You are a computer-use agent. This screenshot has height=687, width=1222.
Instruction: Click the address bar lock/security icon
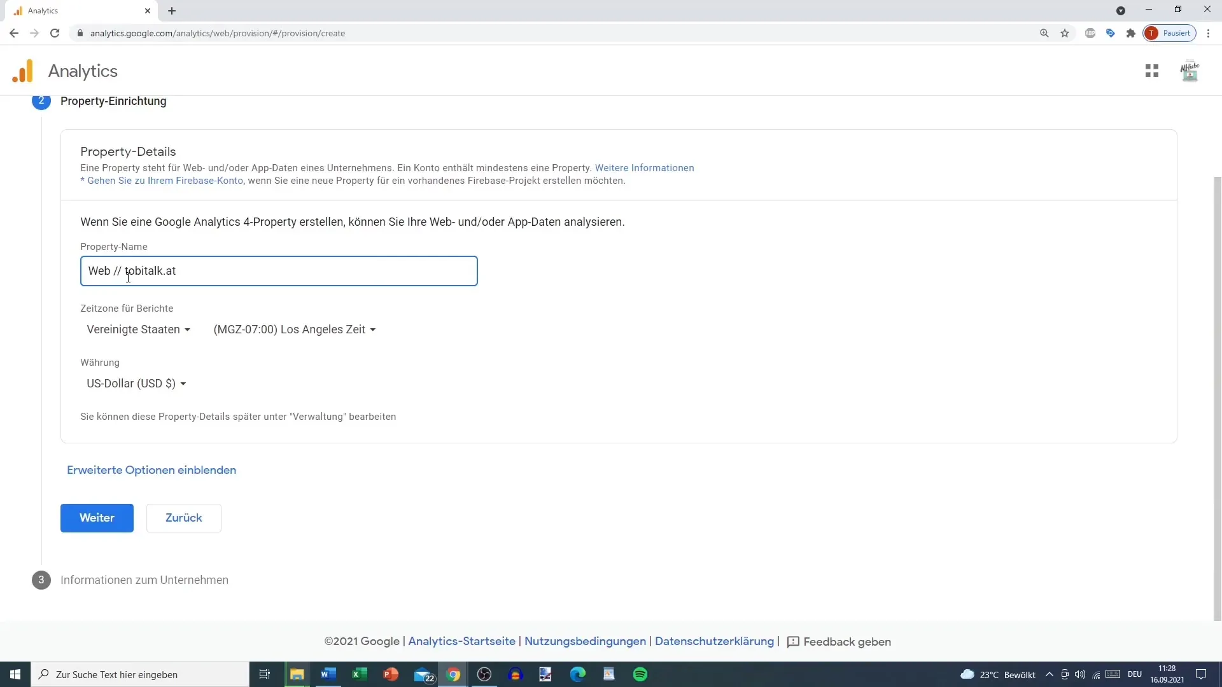point(81,32)
